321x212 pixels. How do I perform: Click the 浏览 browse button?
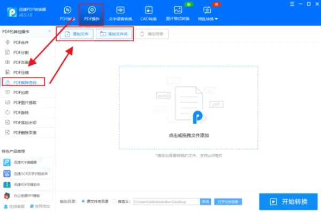click(x=205, y=202)
